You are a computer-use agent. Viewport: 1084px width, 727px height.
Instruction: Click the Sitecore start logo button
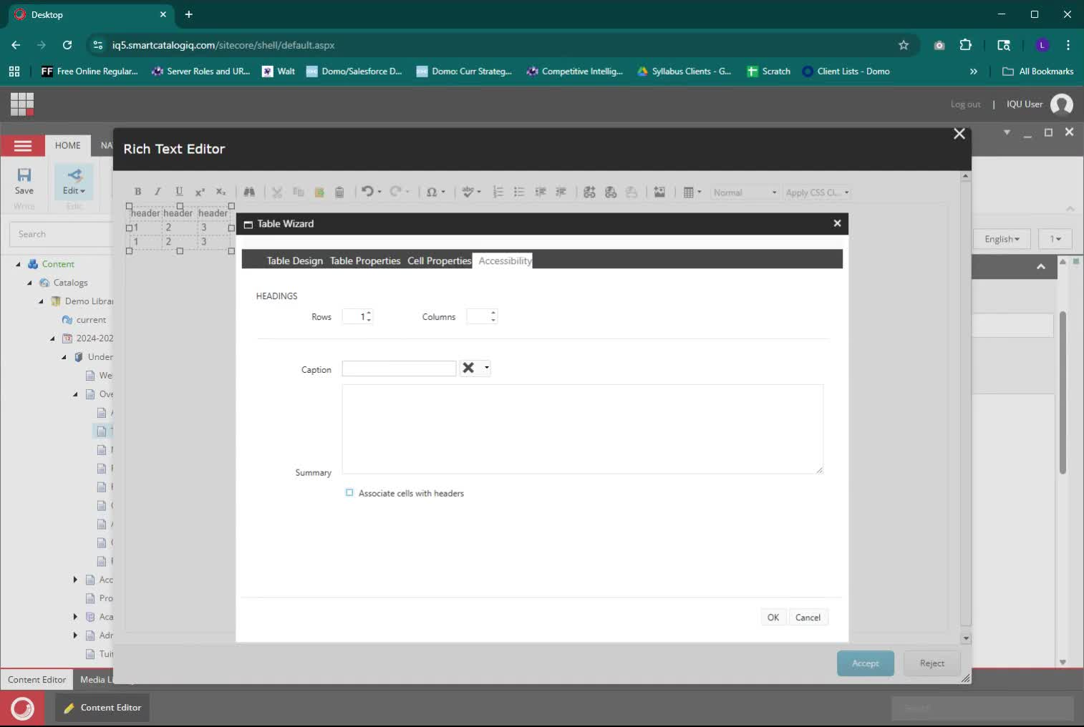[x=22, y=708]
